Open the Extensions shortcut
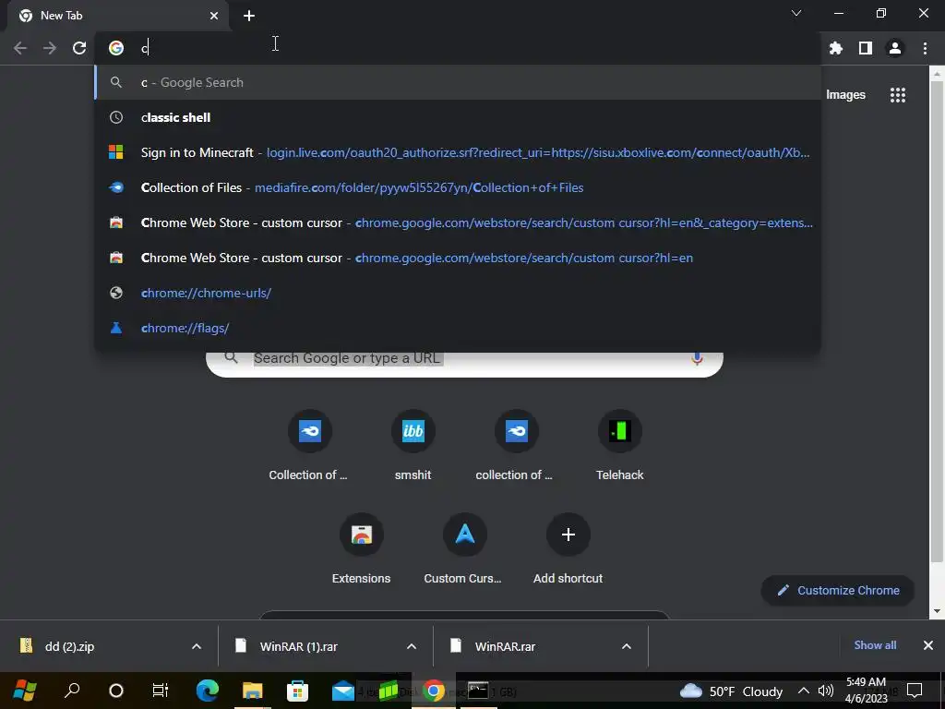This screenshot has height=709, width=945. pyautogui.click(x=361, y=549)
